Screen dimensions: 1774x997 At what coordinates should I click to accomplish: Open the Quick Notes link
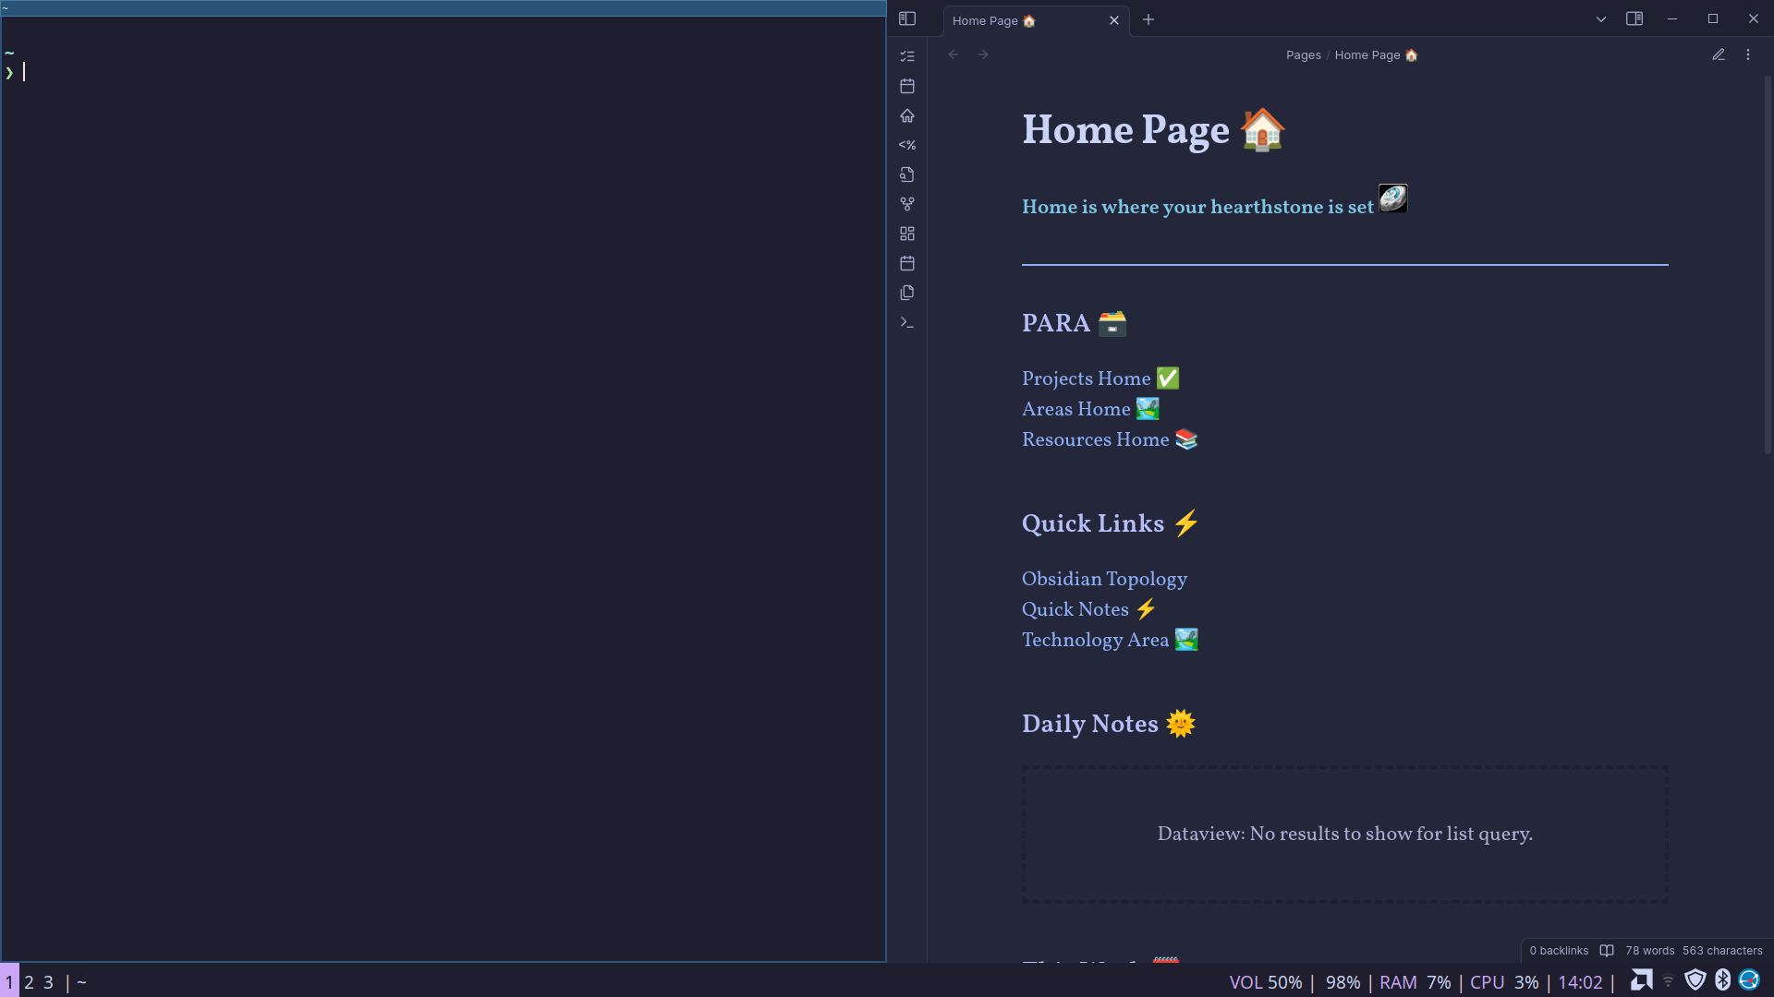(x=1088, y=609)
